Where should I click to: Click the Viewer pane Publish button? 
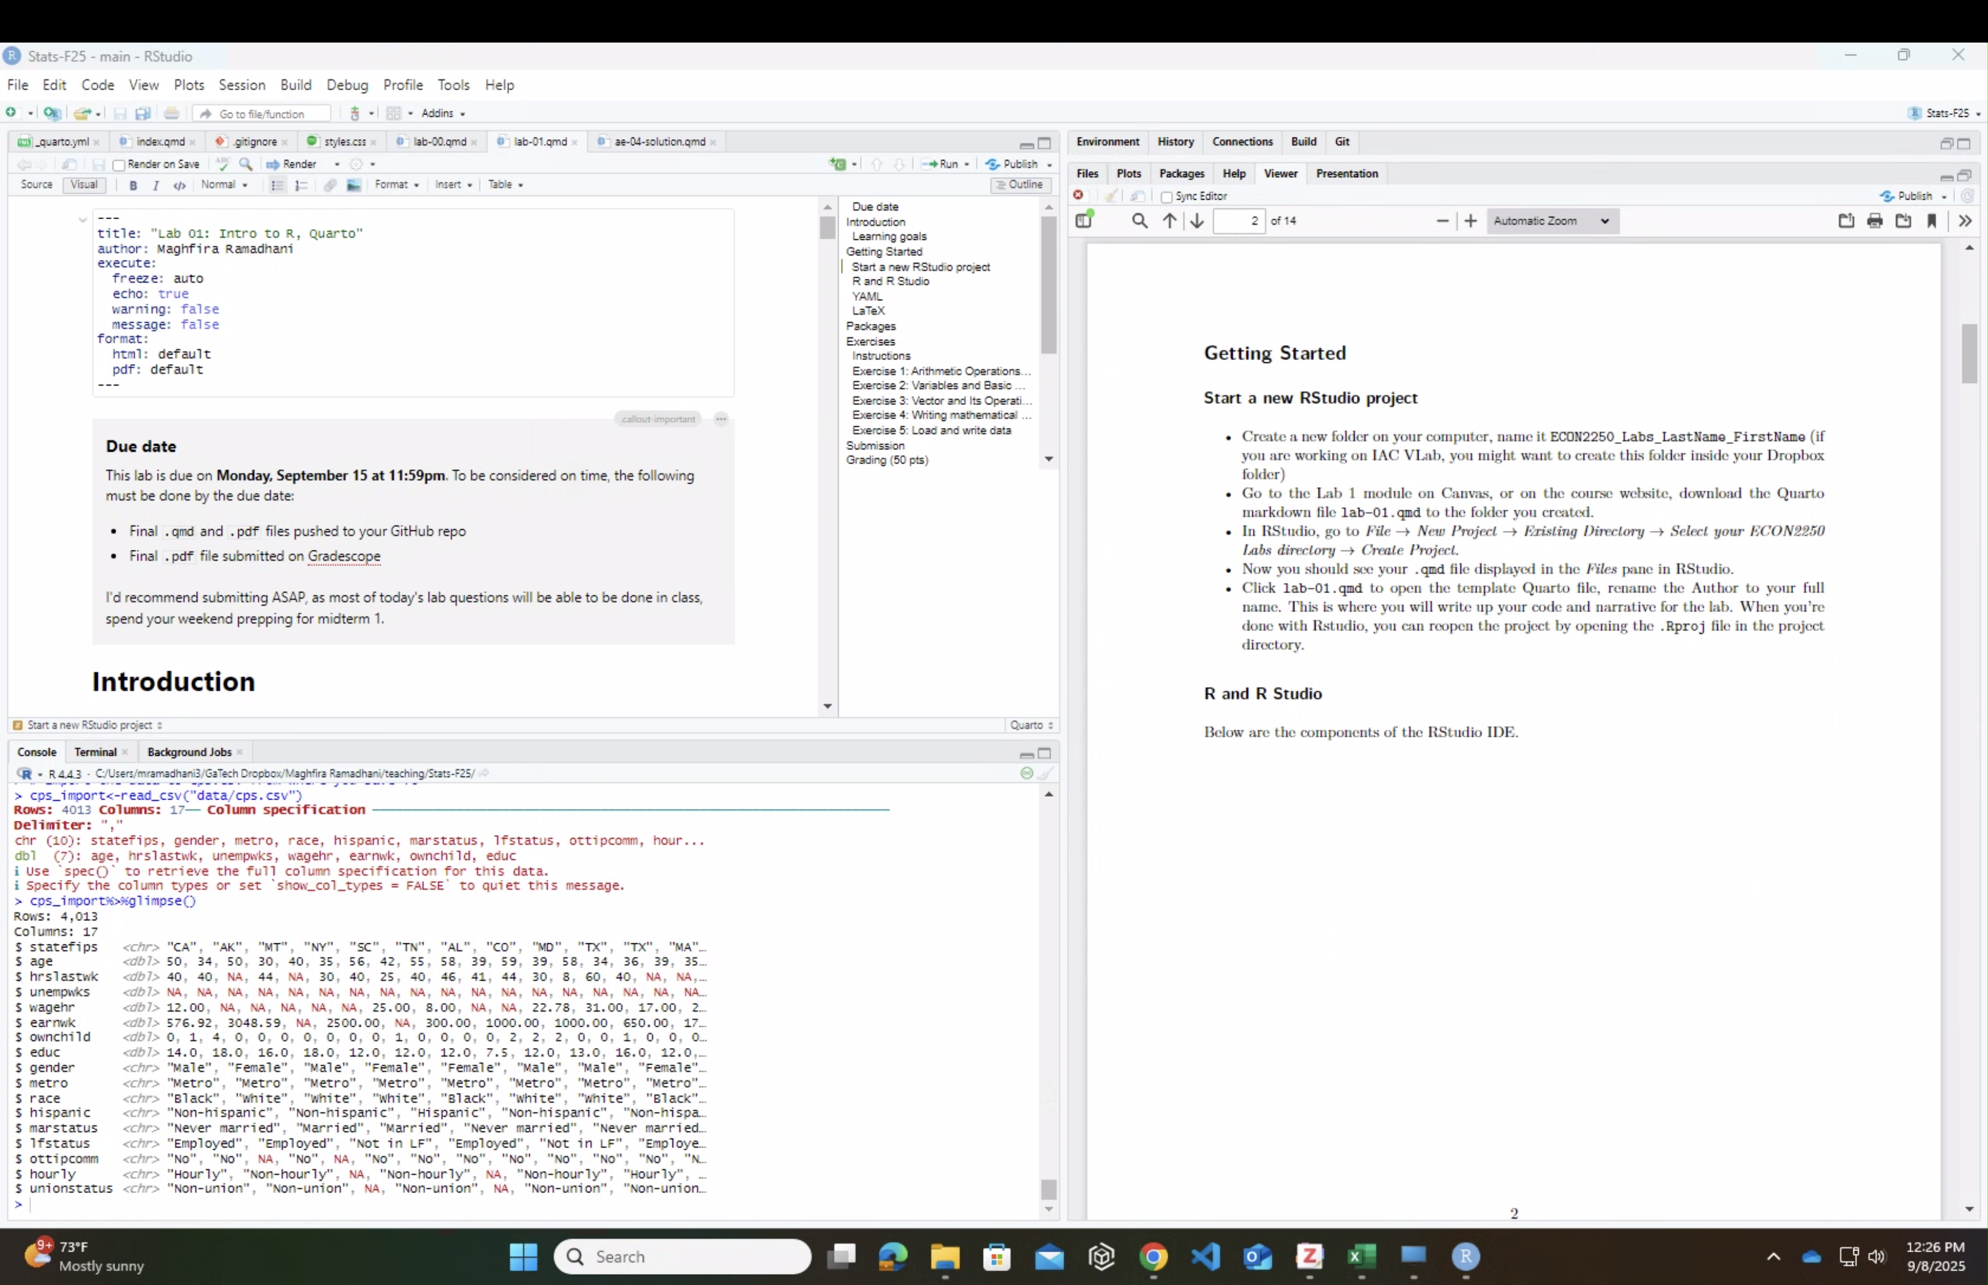(x=1906, y=196)
